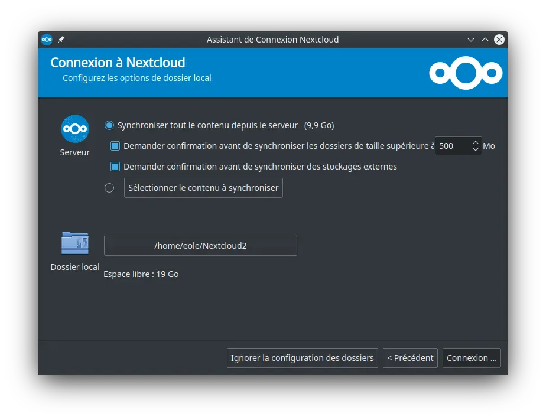Go back with the '< Précédent' button

(x=410, y=358)
